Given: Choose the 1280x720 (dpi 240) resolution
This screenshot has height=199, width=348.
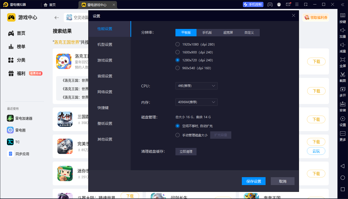Looking at the screenshot, I should [x=194, y=60].
